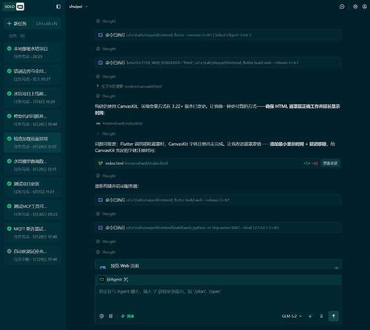Open the task dated 6月20日 12:17
Screen dimensions: 370x330
pos(32,165)
